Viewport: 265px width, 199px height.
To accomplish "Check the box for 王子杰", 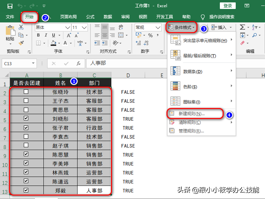I will pyautogui.click(x=26, y=101).
